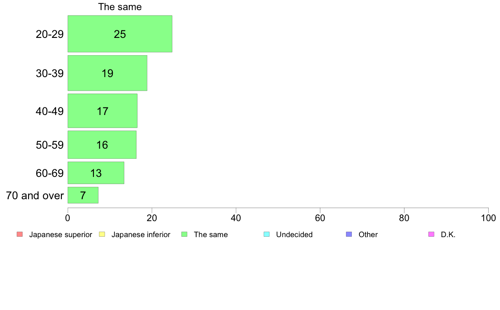Click the 20-29 age group label

click(50, 34)
